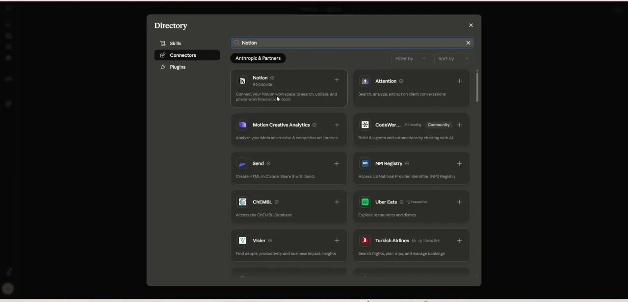The height and width of the screenshot is (302, 628).
Task: Click the Directory dialog title
Action: tap(171, 25)
